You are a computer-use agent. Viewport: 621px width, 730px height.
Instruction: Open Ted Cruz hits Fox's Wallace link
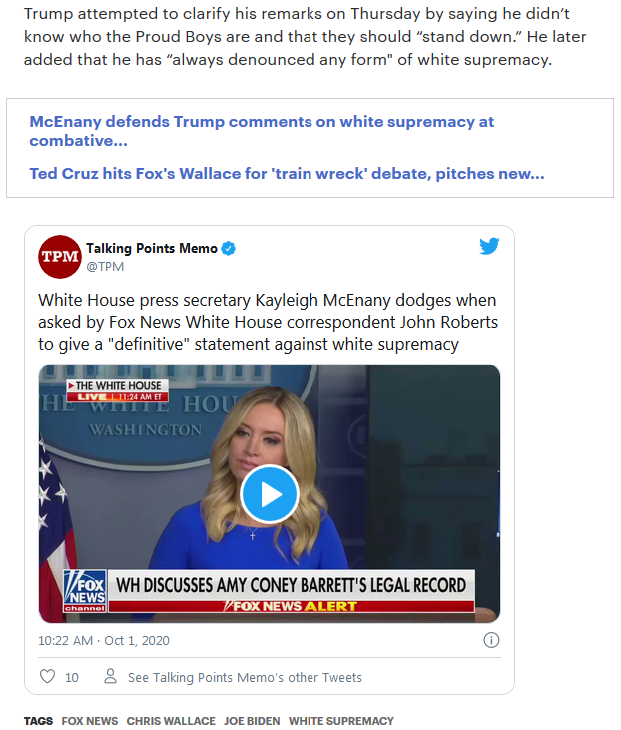coord(287,173)
